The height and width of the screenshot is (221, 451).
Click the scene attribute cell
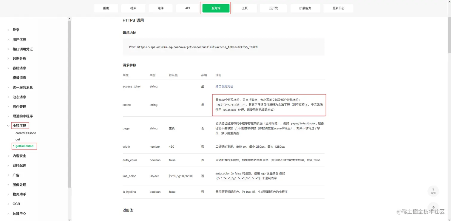point(127,105)
